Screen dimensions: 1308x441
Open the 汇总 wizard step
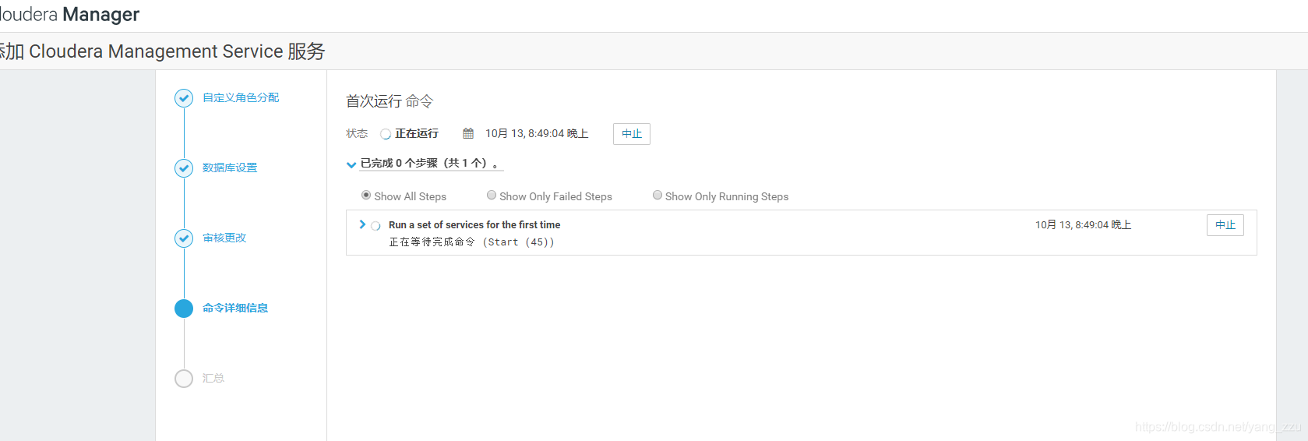click(x=213, y=378)
